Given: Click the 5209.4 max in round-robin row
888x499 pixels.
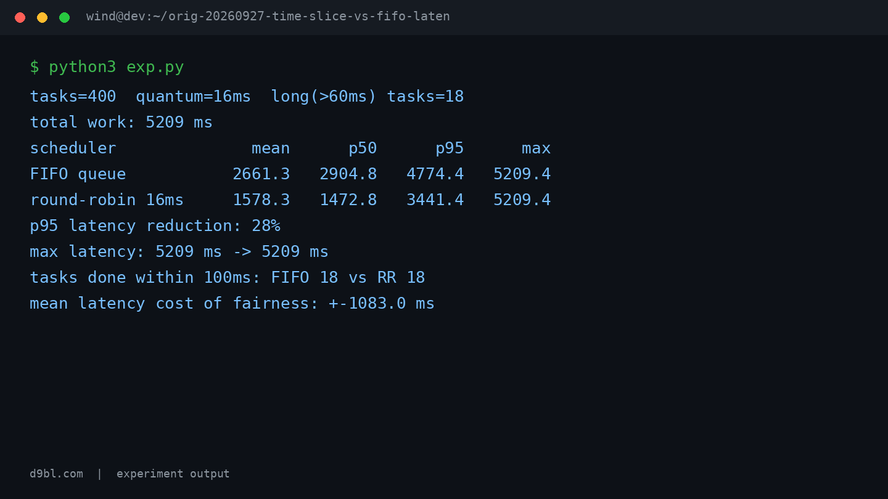Looking at the screenshot, I should tap(522, 200).
